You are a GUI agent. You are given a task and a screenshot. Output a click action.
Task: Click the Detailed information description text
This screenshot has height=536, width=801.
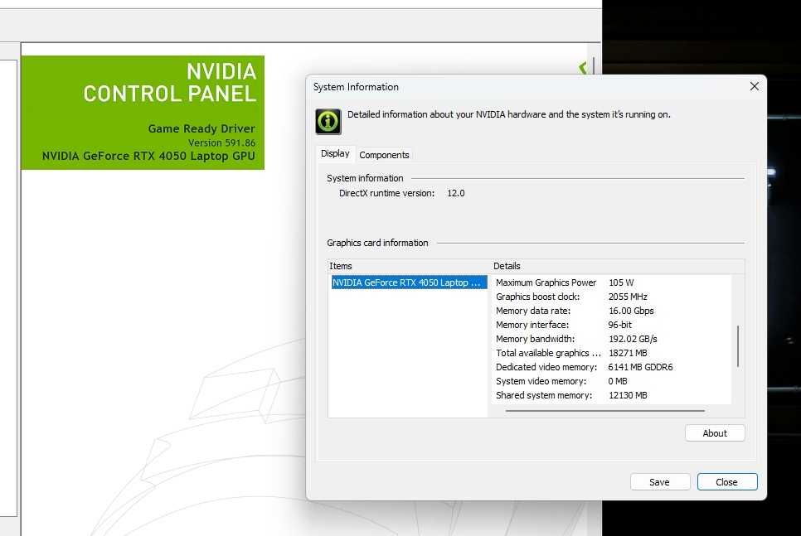tap(509, 114)
